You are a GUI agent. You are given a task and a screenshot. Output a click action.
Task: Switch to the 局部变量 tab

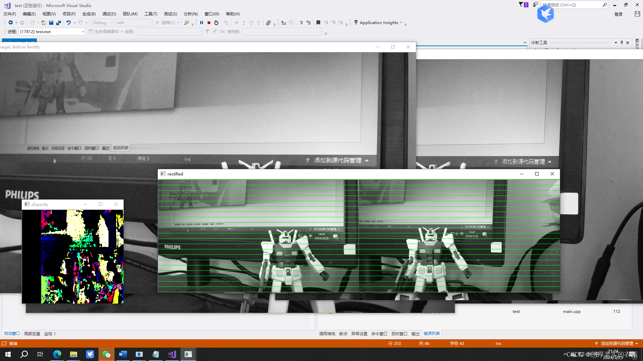point(32,334)
